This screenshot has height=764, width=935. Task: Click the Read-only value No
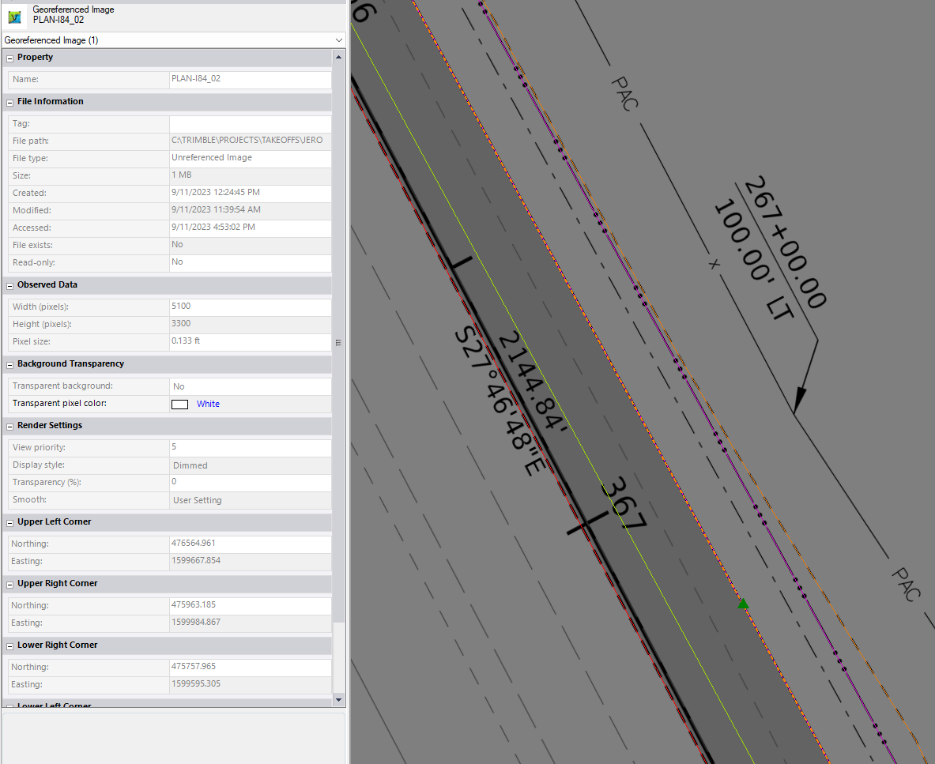251,262
